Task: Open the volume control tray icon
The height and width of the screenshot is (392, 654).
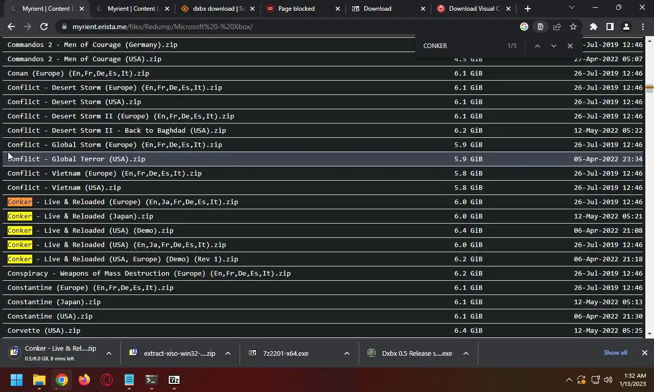Action: point(608,380)
